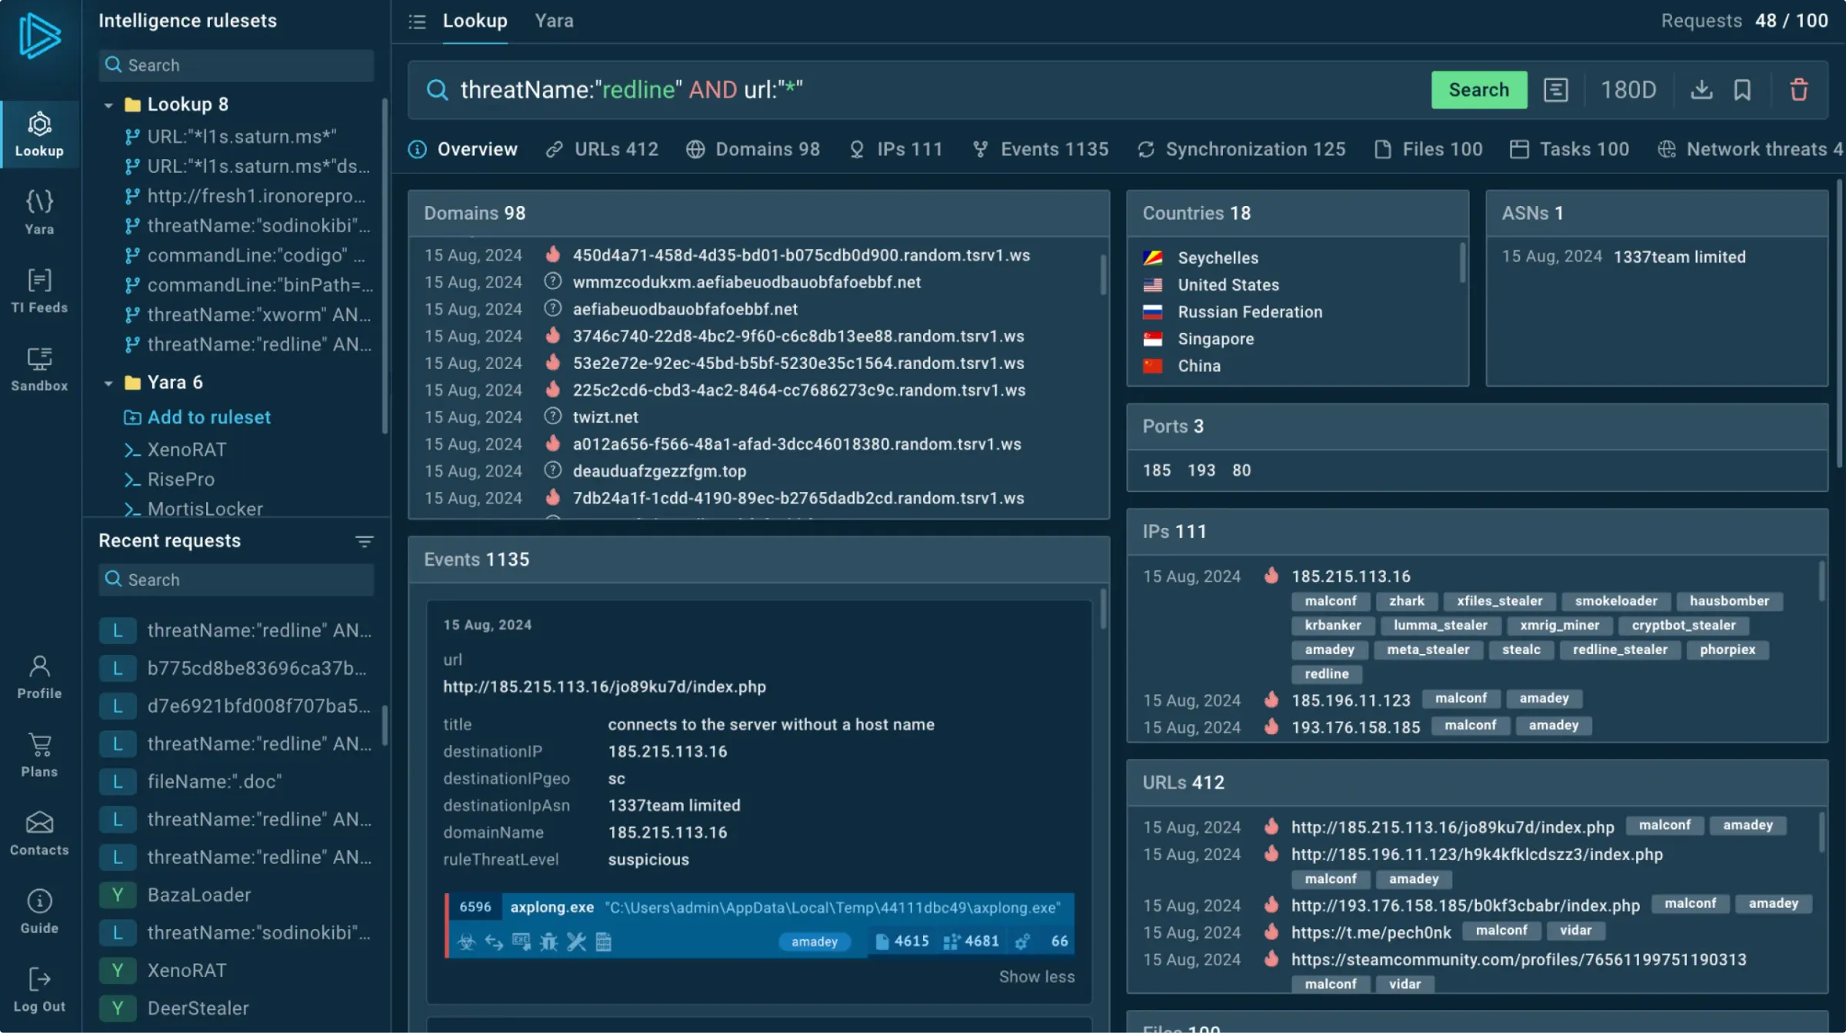Open recent requests filter icon
Screen dimensions: 1846x1033
coord(365,541)
